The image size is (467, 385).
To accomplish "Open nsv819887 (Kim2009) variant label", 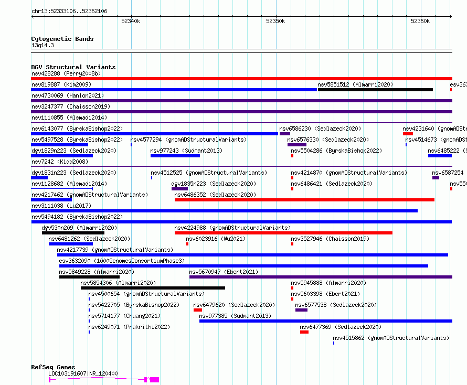I will click(61, 84).
